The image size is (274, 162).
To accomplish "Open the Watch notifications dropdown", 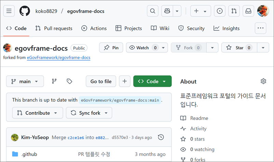I will (147, 48).
